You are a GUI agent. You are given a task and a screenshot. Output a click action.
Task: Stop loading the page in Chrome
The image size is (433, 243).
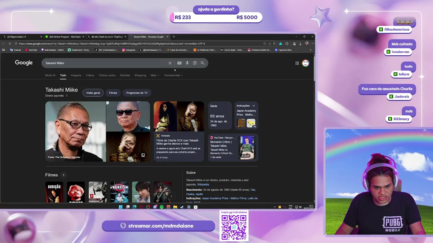coord(10,44)
